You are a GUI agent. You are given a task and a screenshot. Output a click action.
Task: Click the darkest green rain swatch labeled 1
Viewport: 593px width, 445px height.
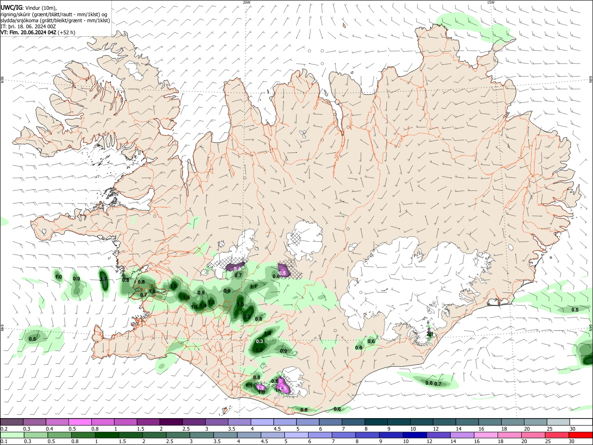(x=107, y=435)
